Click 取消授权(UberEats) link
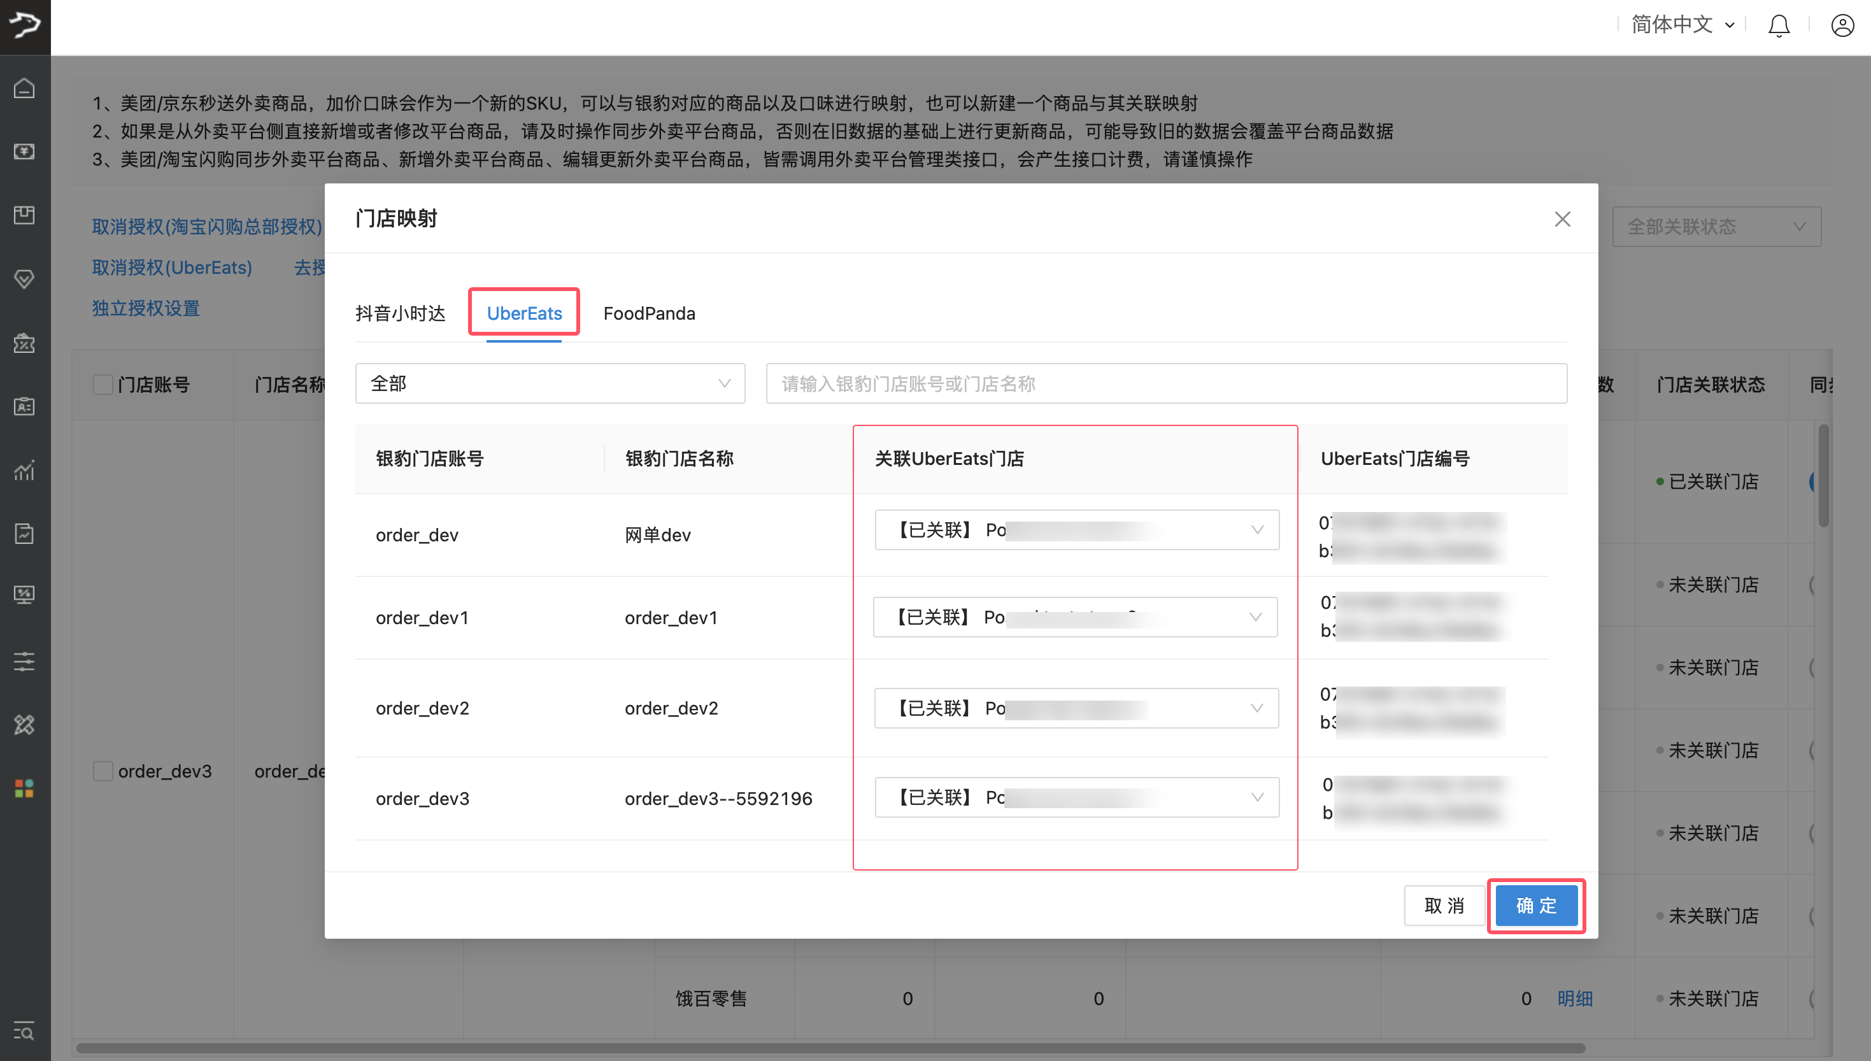The height and width of the screenshot is (1061, 1871). (x=172, y=267)
